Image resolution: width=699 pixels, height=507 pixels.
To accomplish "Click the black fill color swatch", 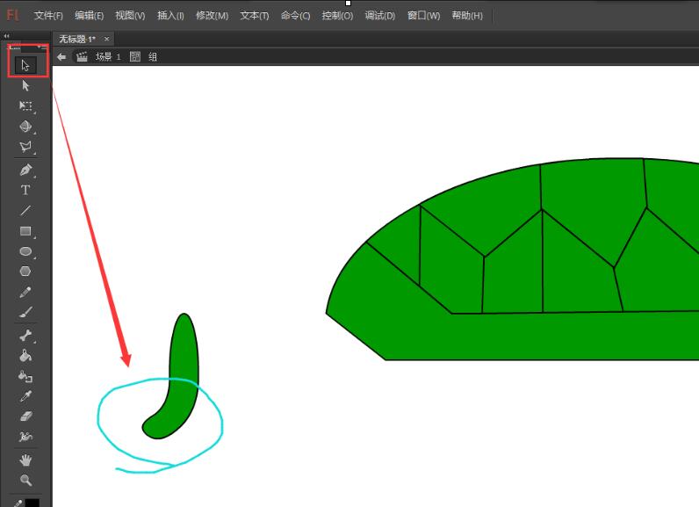I will pos(32,503).
